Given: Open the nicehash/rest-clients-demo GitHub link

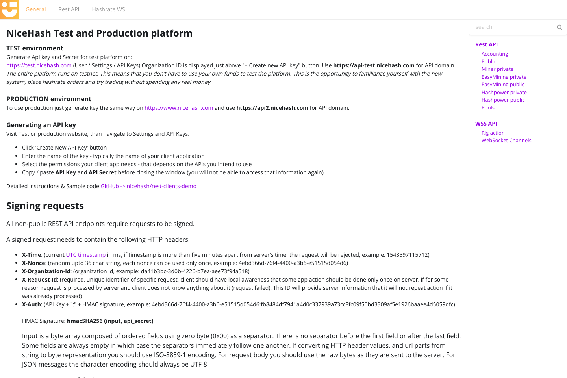Looking at the screenshot, I should (x=148, y=186).
